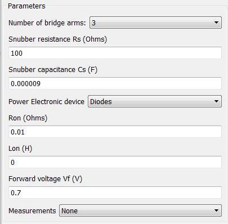Open the Power Electronic device dropdown showing Diodes
The height and width of the screenshot is (224, 228).
(x=155, y=101)
